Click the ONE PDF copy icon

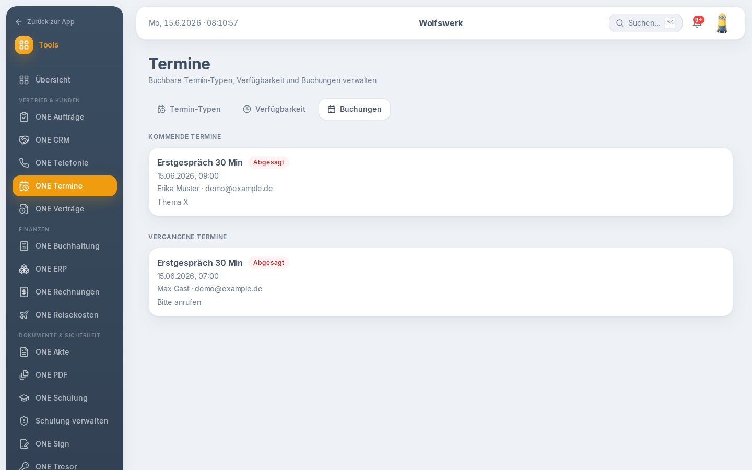click(24, 375)
